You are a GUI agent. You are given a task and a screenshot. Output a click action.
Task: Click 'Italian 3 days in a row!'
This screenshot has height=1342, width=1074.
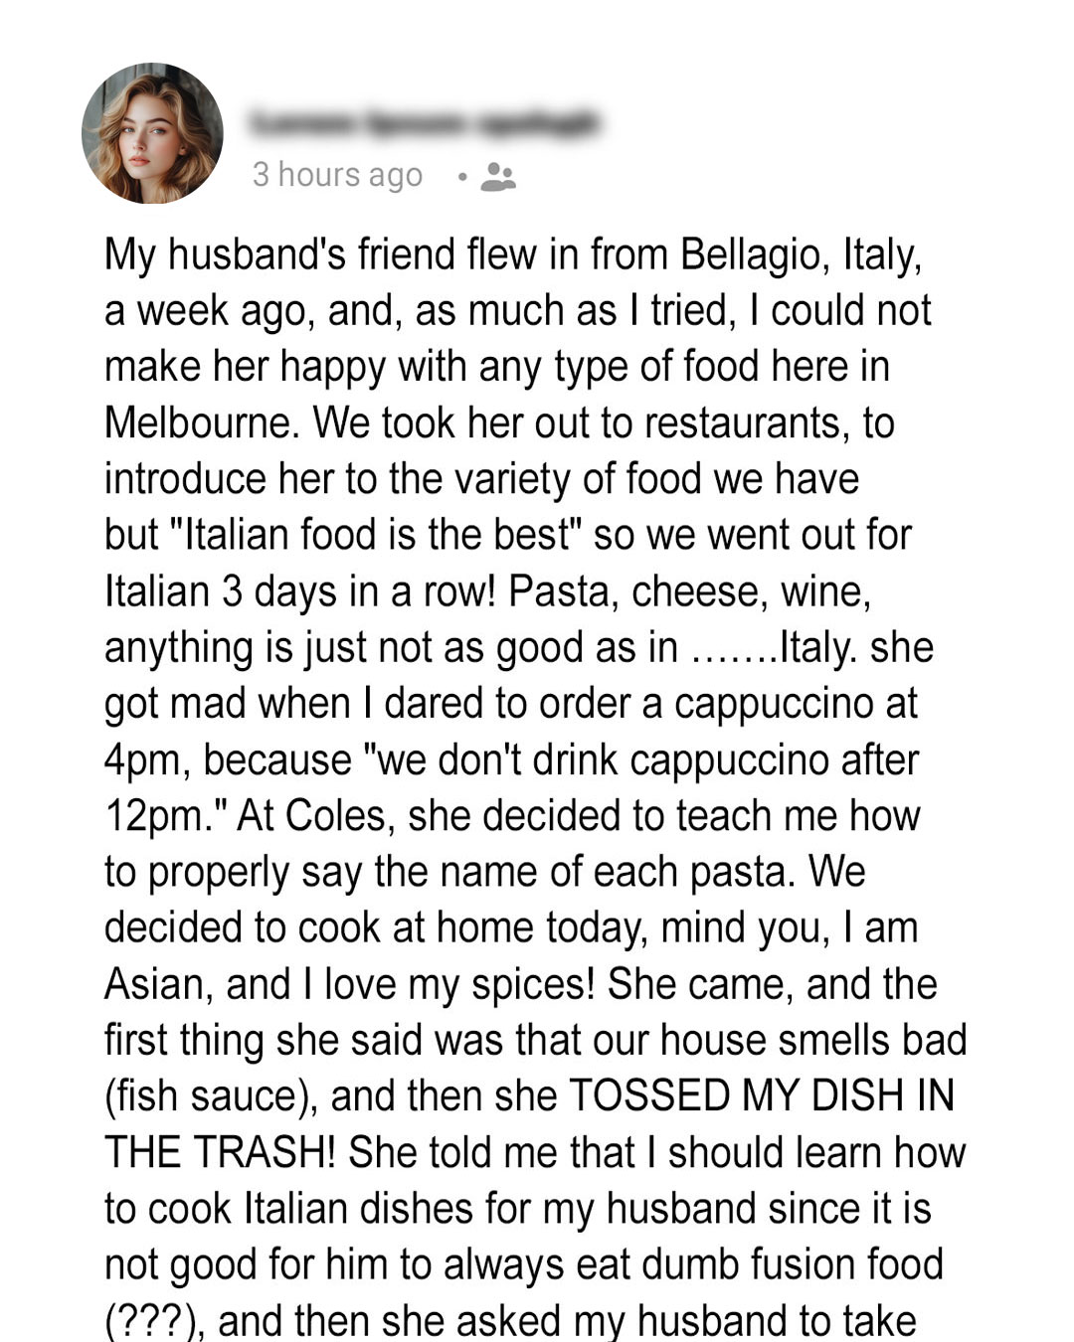coord(299,591)
